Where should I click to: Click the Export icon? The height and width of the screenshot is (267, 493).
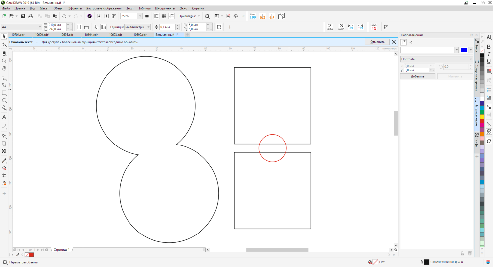coord(106,16)
